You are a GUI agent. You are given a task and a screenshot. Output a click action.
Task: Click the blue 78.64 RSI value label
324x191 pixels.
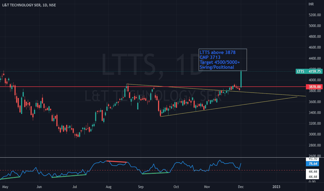(313, 164)
